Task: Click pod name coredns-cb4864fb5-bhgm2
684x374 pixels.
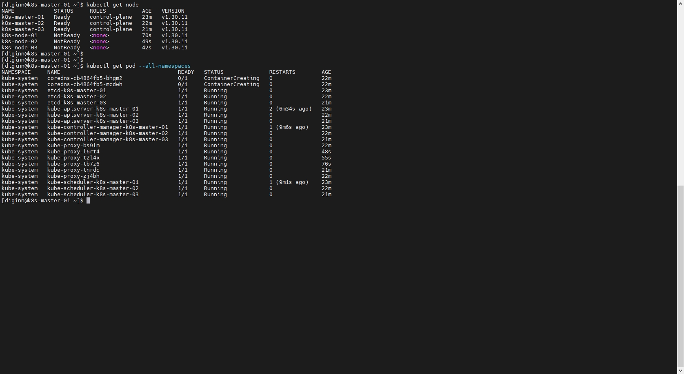Action: pyautogui.click(x=84, y=78)
